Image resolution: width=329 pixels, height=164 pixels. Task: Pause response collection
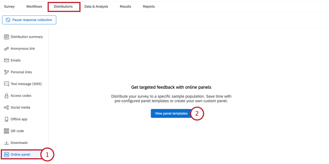pos(29,20)
